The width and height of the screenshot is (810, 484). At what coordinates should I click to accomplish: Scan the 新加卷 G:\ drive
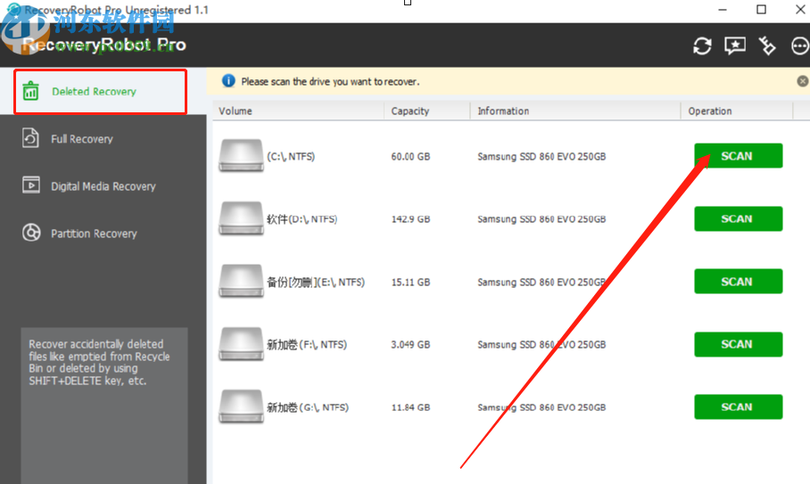pyautogui.click(x=739, y=407)
